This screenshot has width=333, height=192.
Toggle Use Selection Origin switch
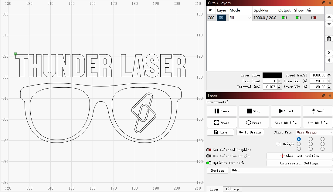(x=209, y=156)
